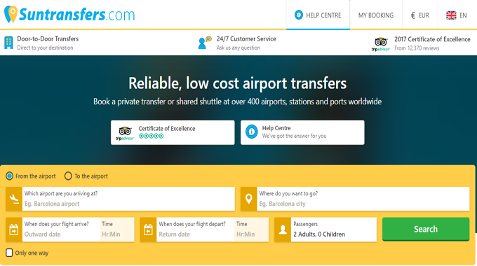
Task: Click the green Search button
Action: point(426,230)
